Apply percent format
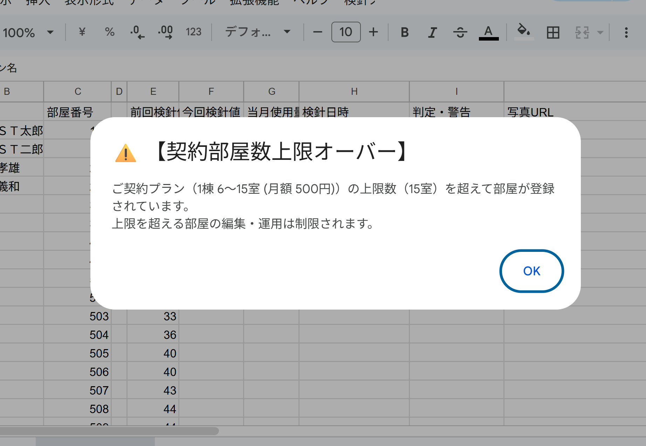646x446 pixels. pos(110,32)
